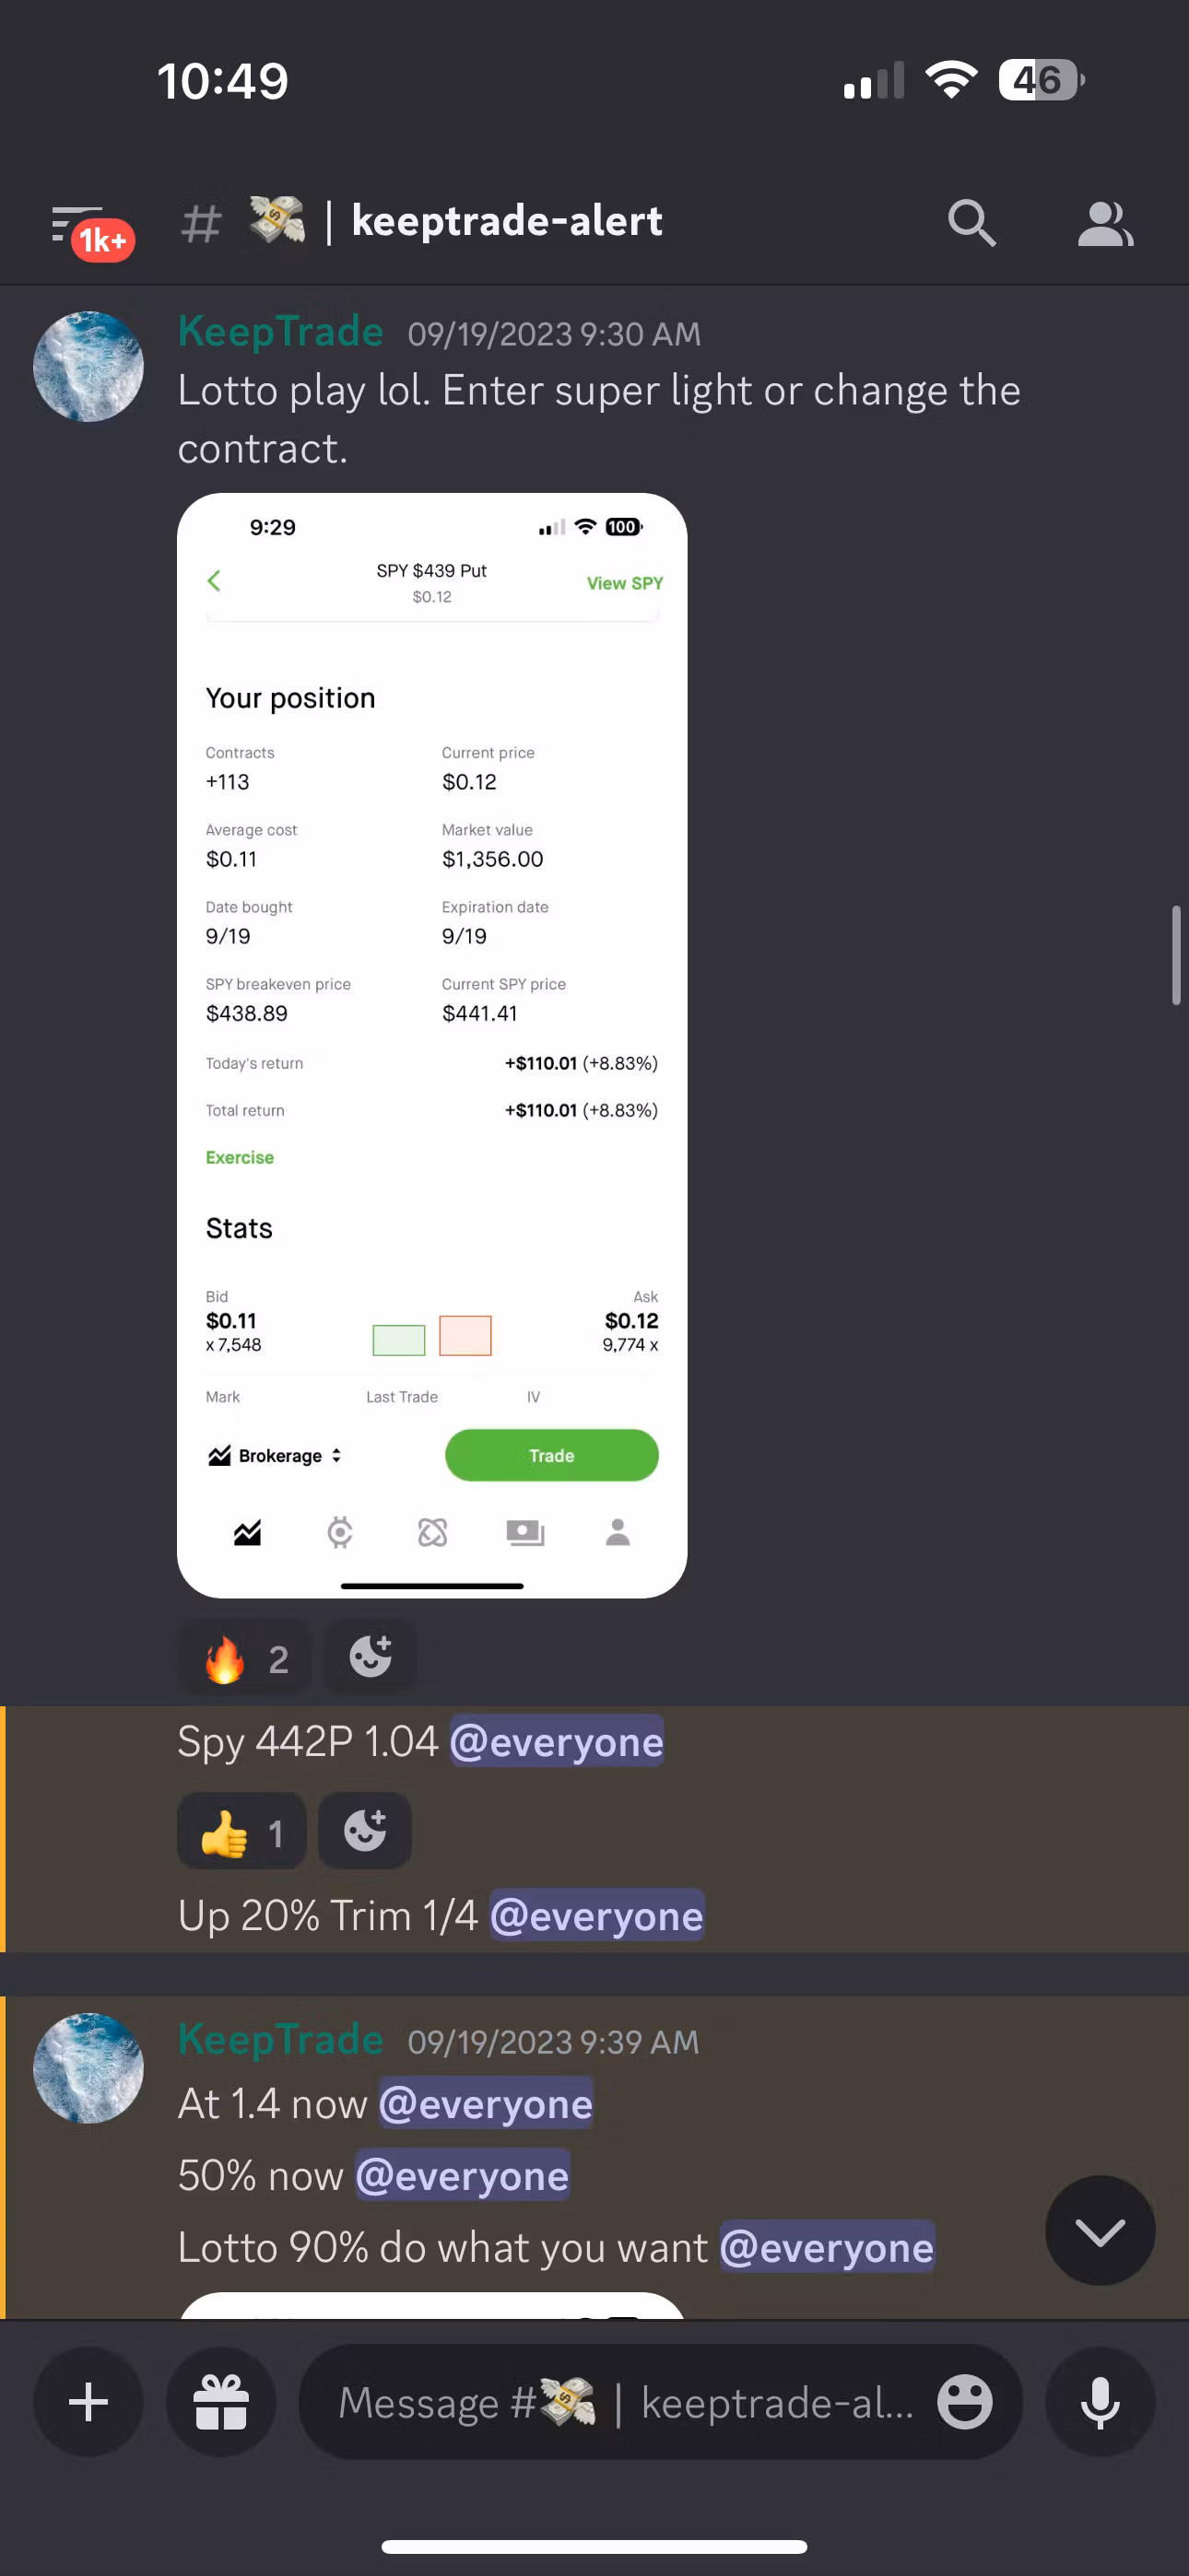This screenshot has height=2576, width=1189.
Task: Show the member list icon
Action: [x=1105, y=223]
